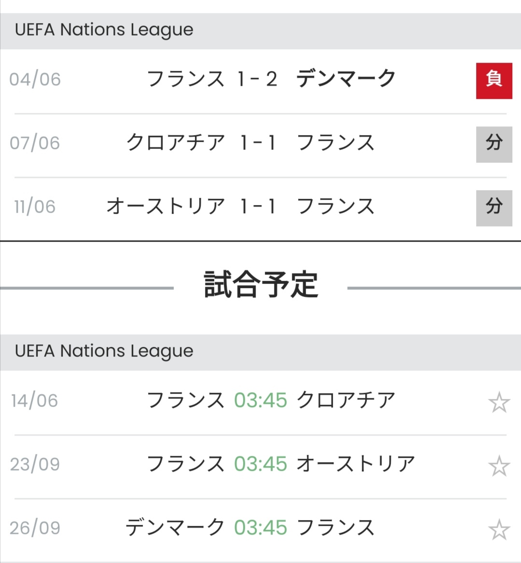Toggle star for France vs Austria 23/09
521x563 pixels.
pos(499,466)
